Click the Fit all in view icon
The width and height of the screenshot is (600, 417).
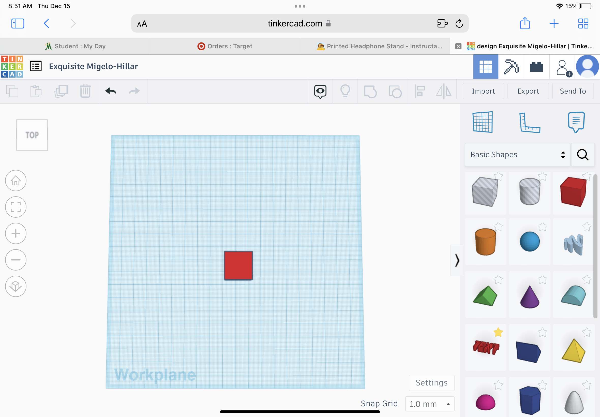point(16,207)
